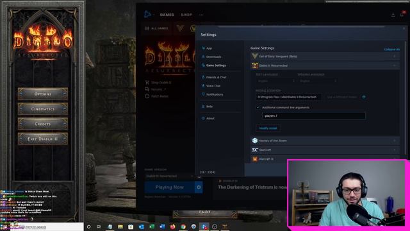Click the Shop Diablo II cart icon
Image resolution: width=410 pixels, height=231 pixels.
coord(147,83)
